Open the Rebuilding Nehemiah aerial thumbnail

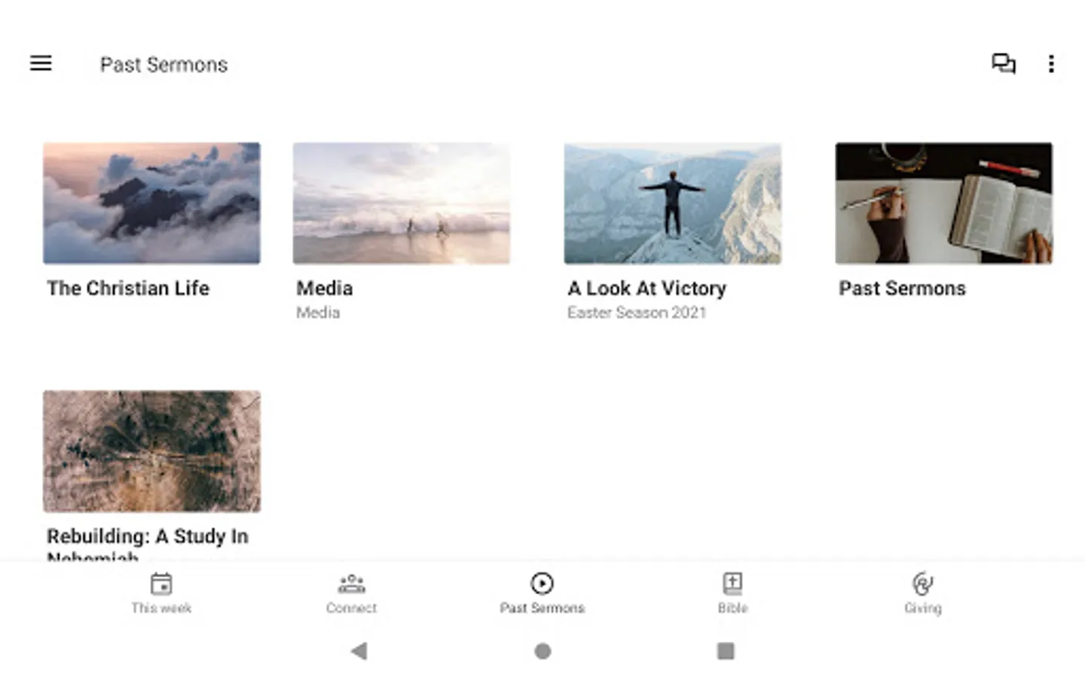pyautogui.click(x=151, y=451)
